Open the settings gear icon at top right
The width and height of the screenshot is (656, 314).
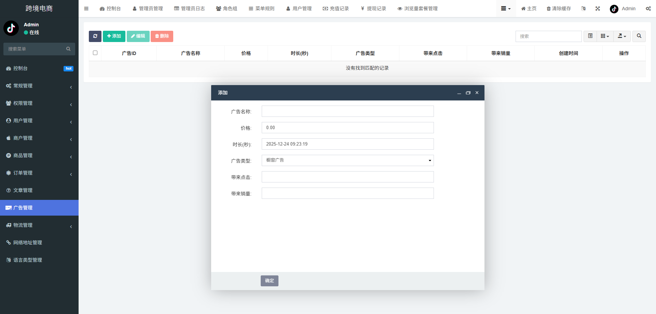pyautogui.click(x=648, y=9)
